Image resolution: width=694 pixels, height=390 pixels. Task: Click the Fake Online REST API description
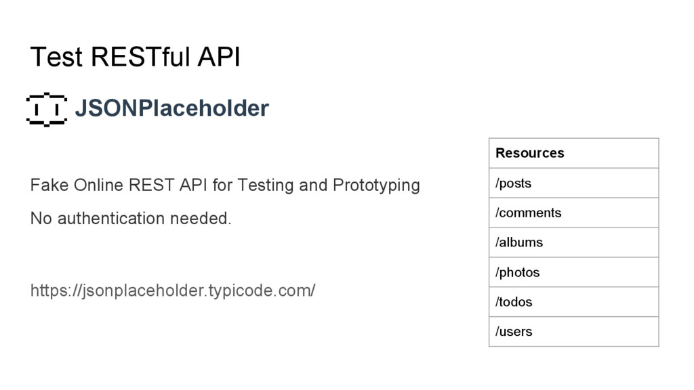(x=225, y=186)
